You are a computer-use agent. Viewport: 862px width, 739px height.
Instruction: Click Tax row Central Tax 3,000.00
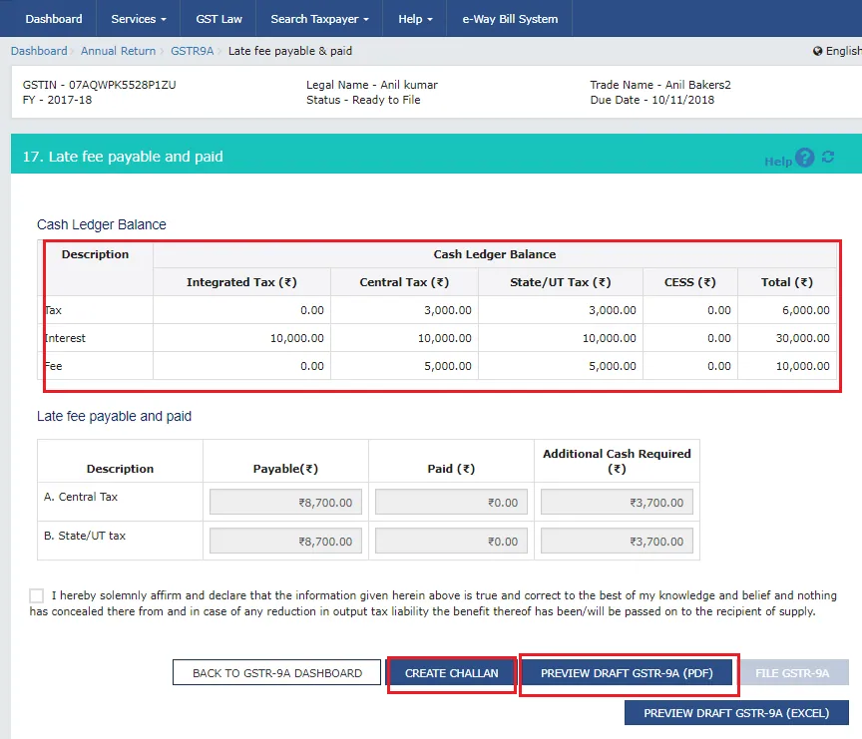448,310
